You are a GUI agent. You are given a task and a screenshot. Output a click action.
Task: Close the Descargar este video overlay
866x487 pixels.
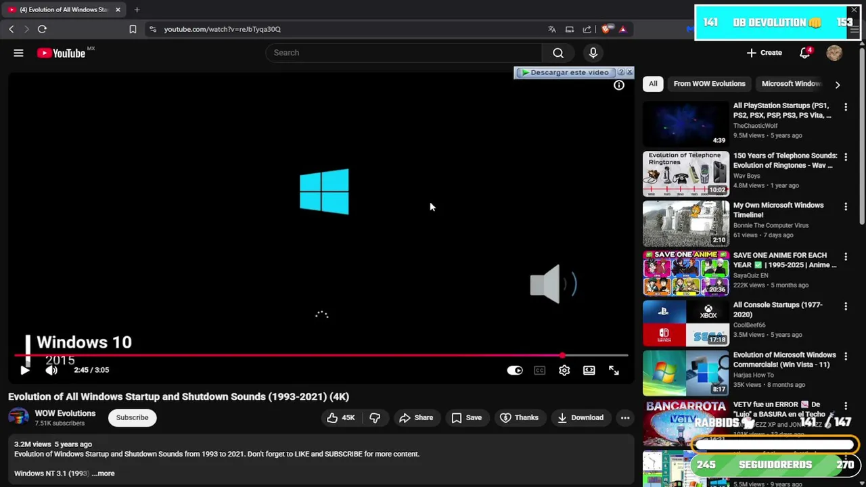(x=629, y=72)
